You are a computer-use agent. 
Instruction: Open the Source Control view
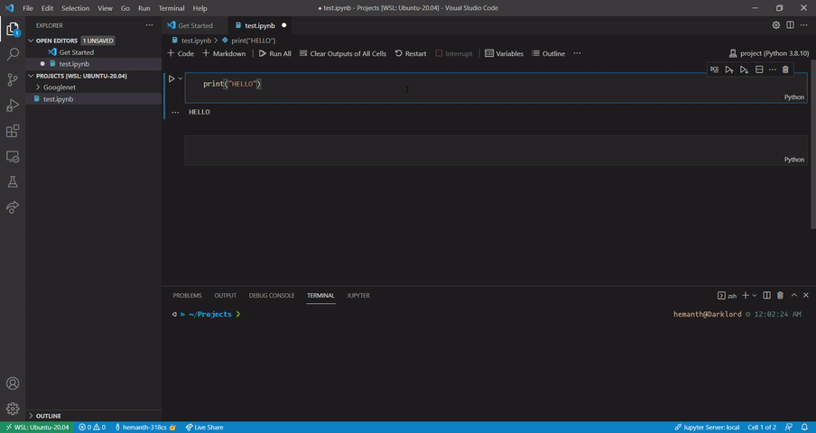click(13, 79)
